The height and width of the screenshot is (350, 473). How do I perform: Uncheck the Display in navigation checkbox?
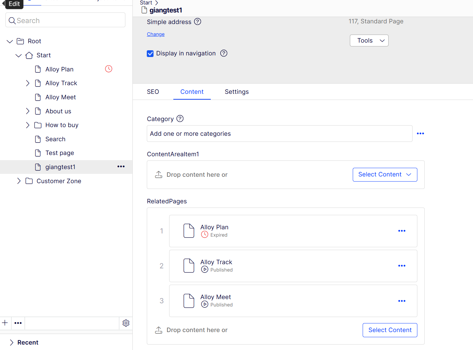(150, 53)
